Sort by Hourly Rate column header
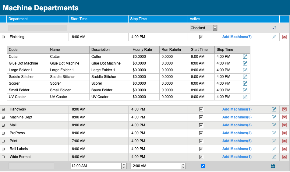This screenshot has width=290, height=172. click(x=142, y=50)
